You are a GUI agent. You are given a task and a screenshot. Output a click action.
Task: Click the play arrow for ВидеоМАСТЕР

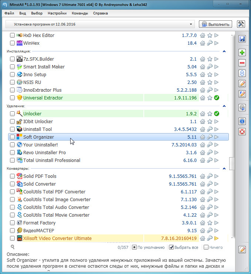pos(216,230)
